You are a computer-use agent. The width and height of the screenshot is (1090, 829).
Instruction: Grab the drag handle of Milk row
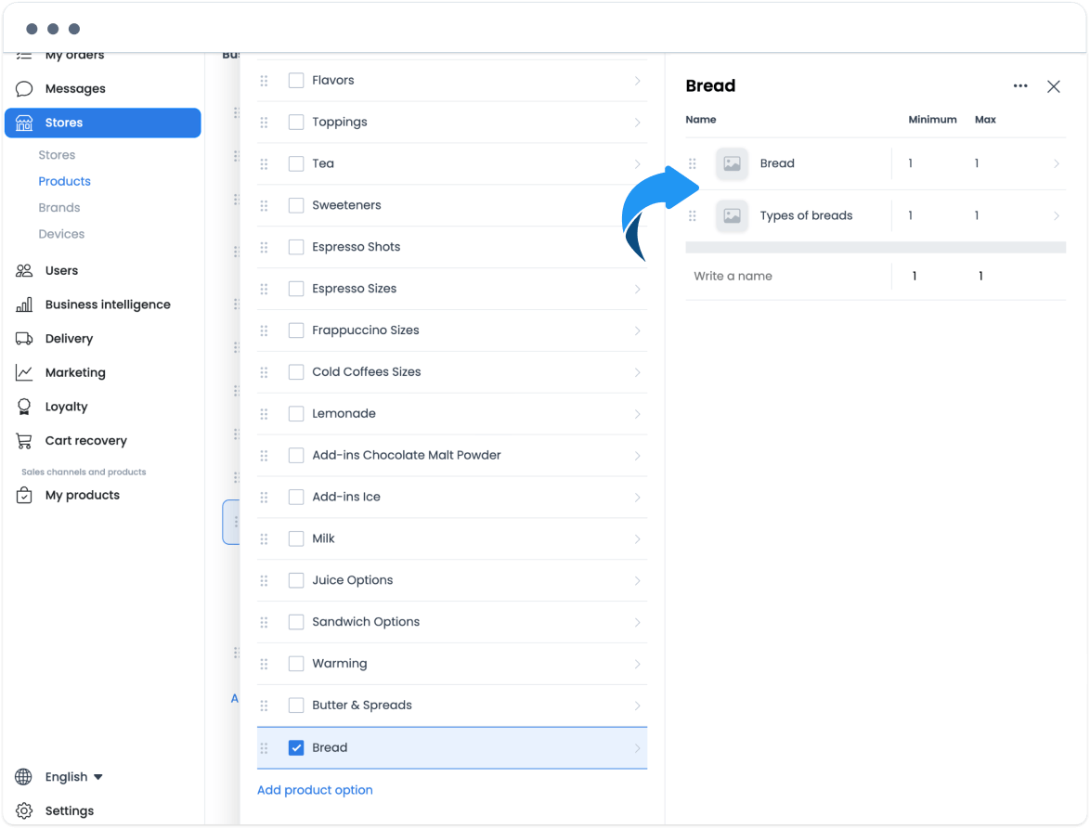[x=265, y=540]
